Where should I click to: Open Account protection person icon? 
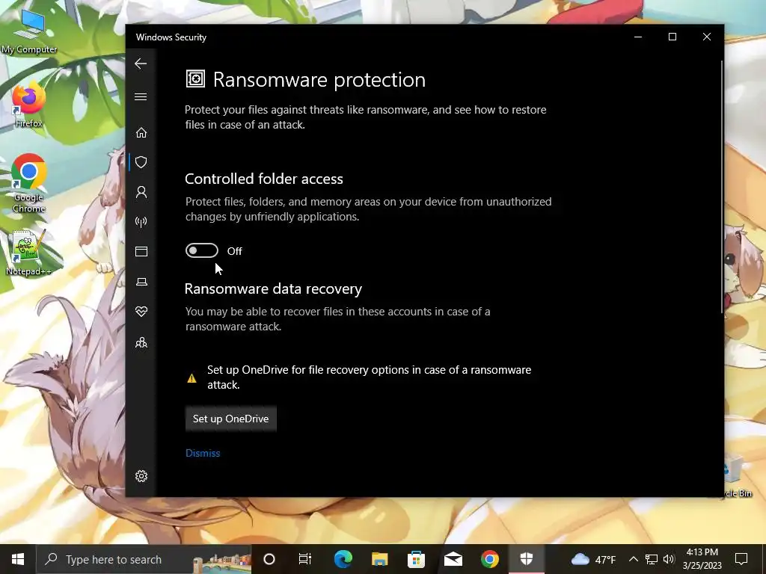[141, 192]
